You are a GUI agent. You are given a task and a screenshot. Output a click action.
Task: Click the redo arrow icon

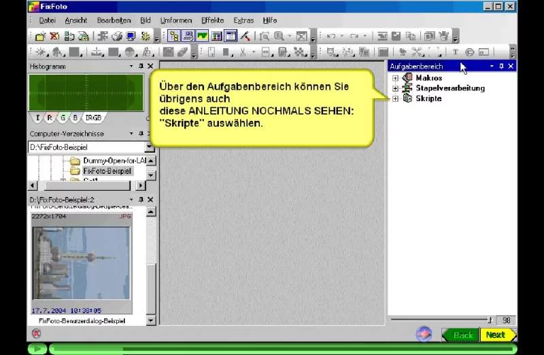pyautogui.click(x=354, y=36)
